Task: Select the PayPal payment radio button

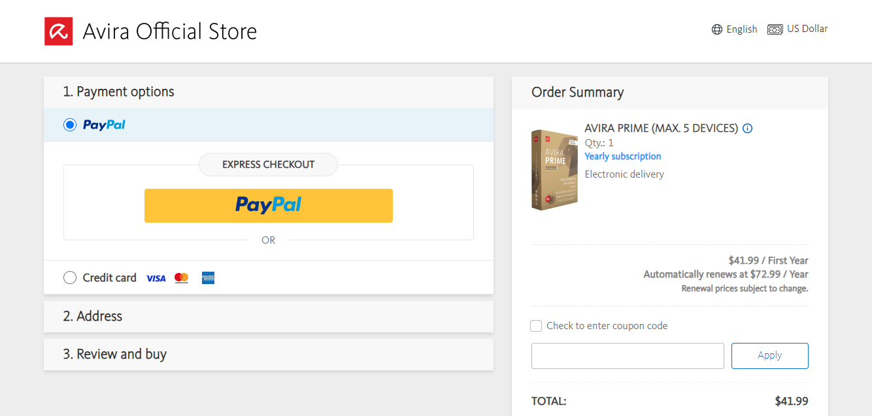Action: coord(70,125)
